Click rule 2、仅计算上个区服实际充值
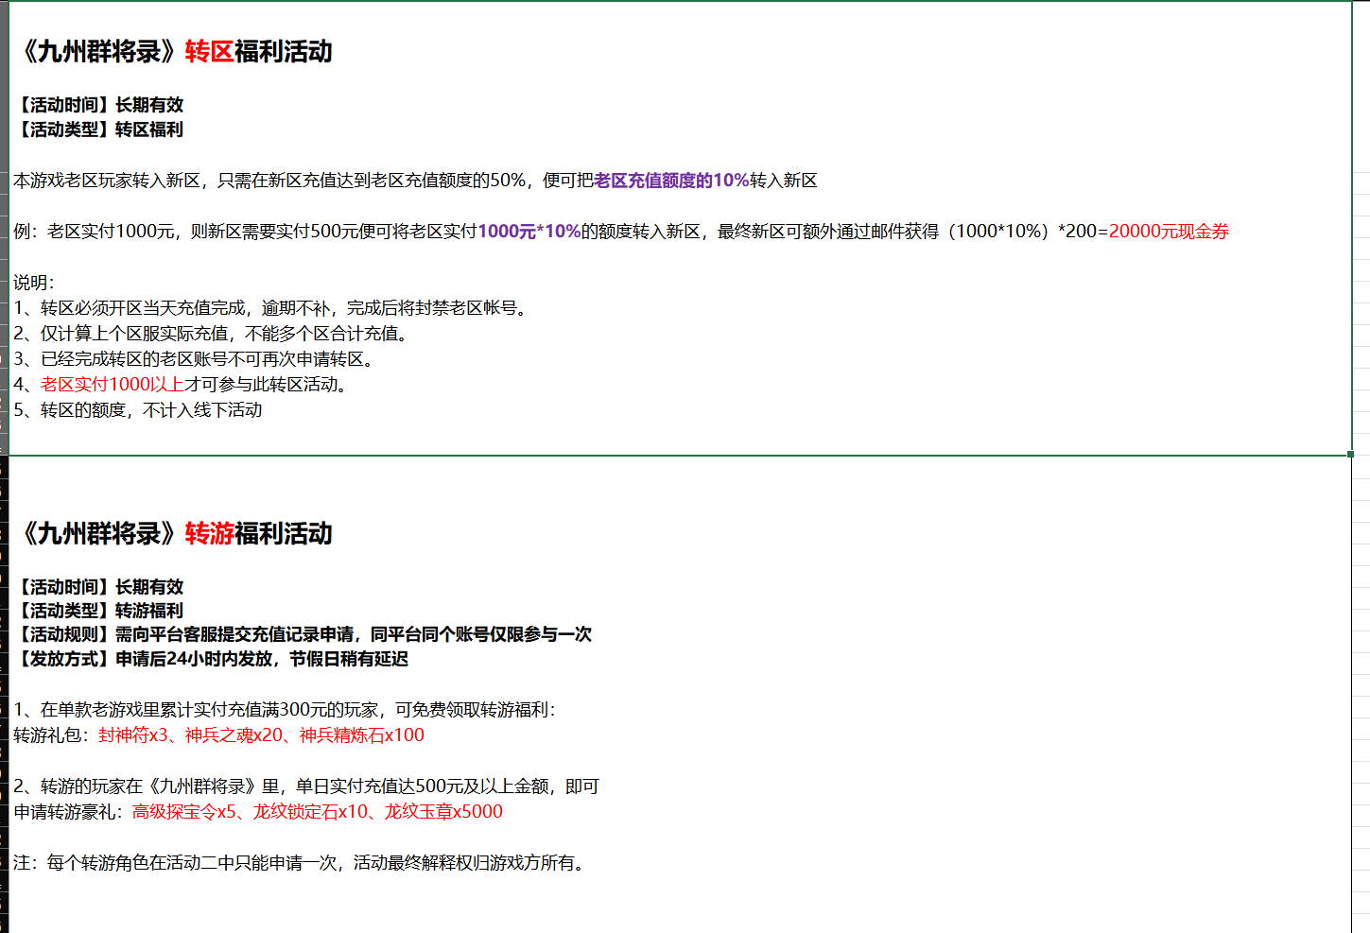1370x933 pixels. [x=212, y=334]
